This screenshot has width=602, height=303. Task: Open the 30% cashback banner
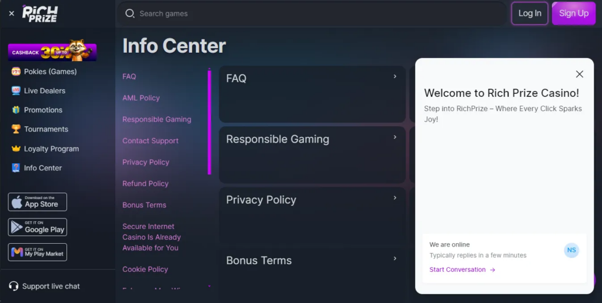coord(52,52)
